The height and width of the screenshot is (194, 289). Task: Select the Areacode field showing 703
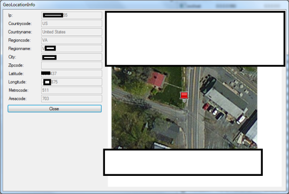point(72,99)
